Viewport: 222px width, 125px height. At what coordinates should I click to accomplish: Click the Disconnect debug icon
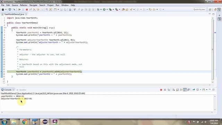pos(31,9)
